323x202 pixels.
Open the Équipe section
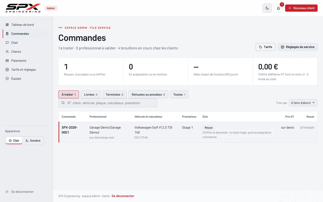pos(26,79)
